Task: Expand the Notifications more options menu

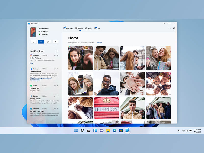Action: tap(57, 51)
